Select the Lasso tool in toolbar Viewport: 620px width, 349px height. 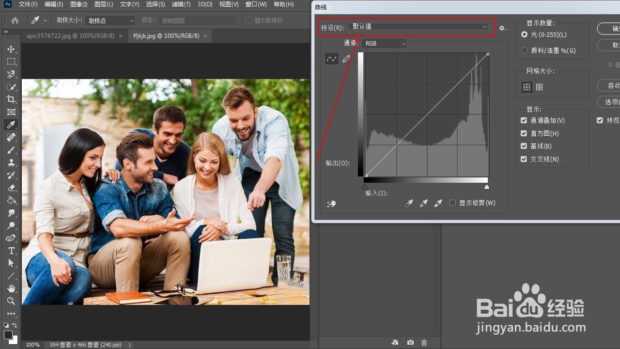pyautogui.click(x=11, y=74)
